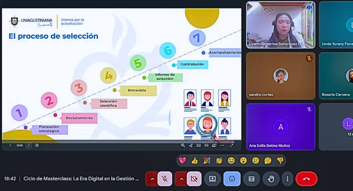Send the clapping hands reaction
Image resolution: width=353 pixels, height=191 pixels.
pos(219,160)
